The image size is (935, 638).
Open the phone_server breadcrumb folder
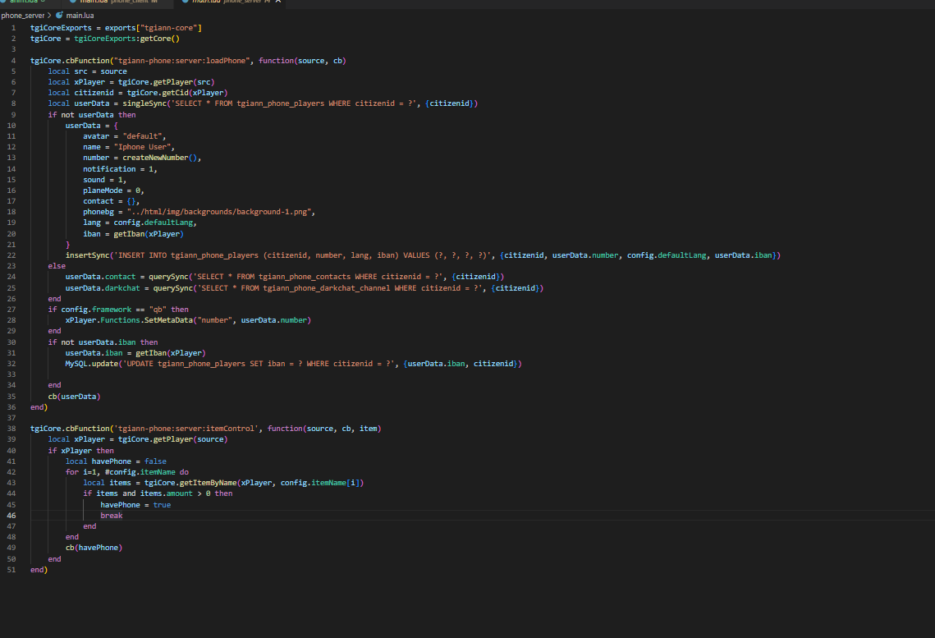click(x=23, y=16)
